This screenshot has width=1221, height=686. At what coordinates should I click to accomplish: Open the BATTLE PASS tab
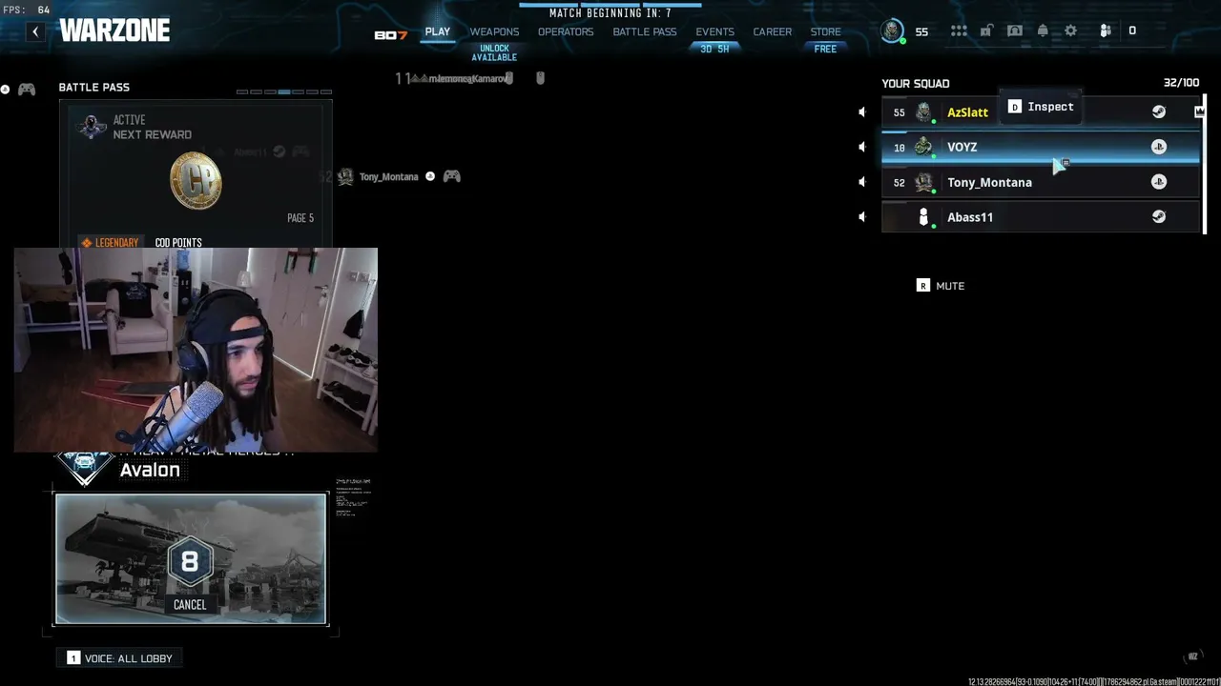click(x=645, y=31)
